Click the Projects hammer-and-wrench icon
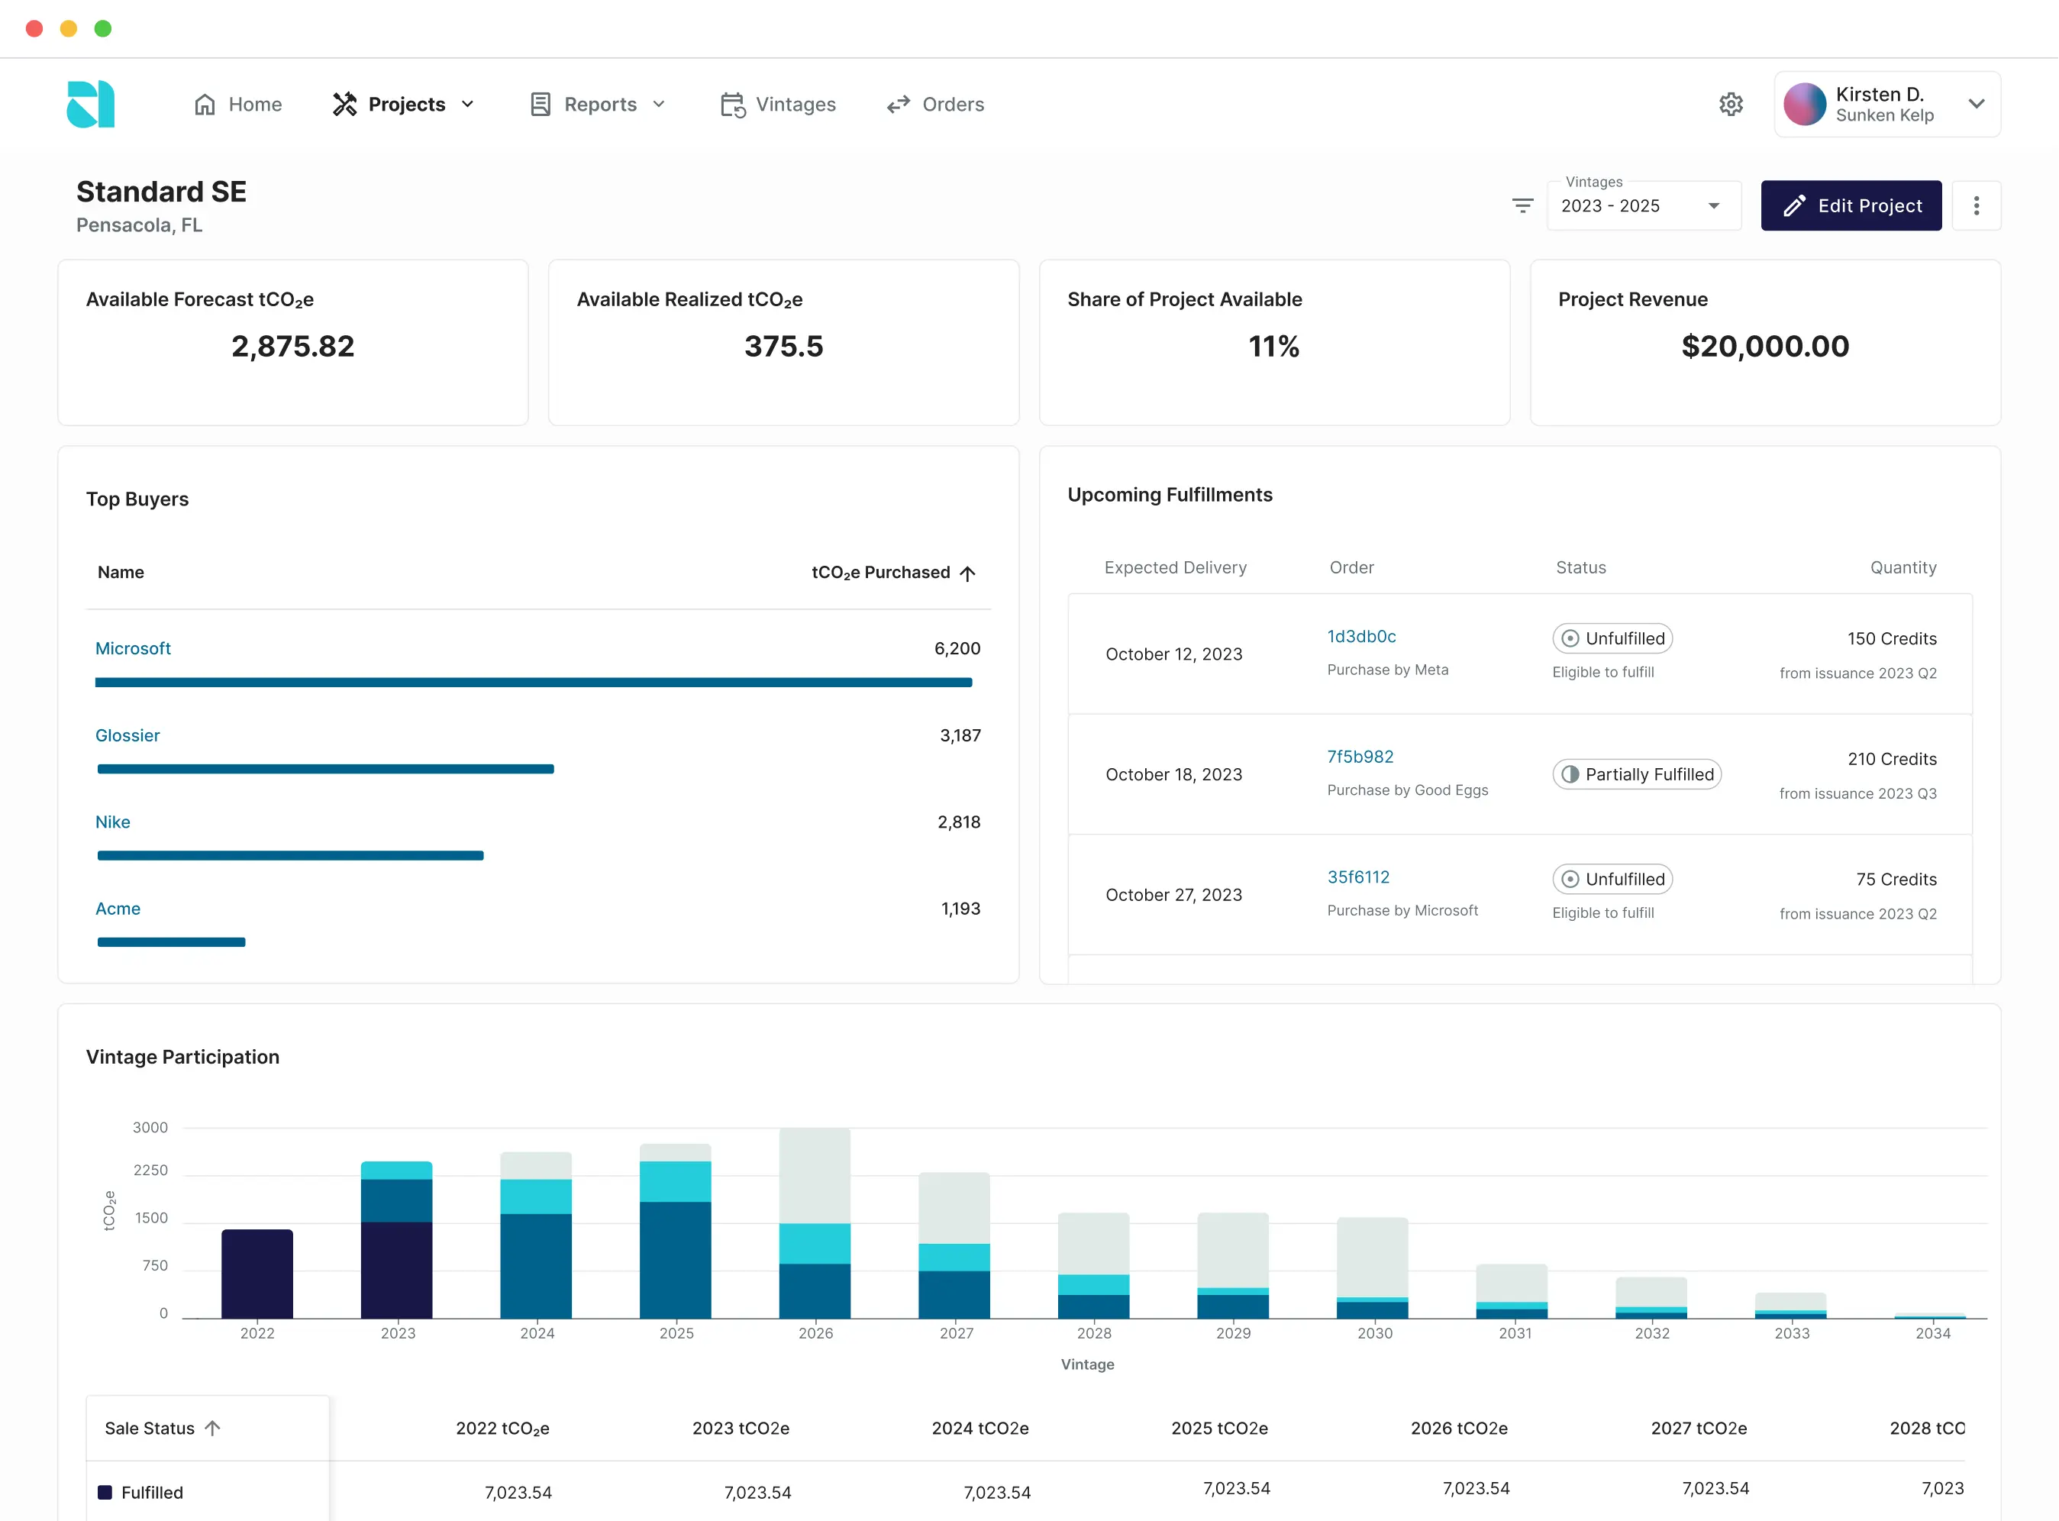The image size is (2059, 1521). pyautogui.click(x=345, y=104)
